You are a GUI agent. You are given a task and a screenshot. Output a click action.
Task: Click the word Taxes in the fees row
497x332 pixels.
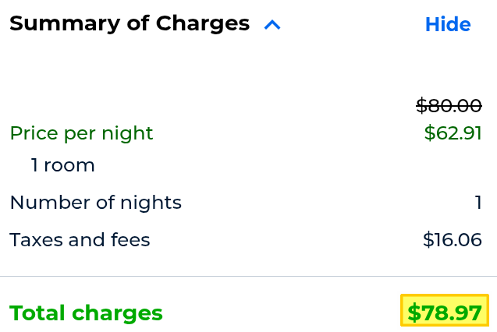click(36, 240)
